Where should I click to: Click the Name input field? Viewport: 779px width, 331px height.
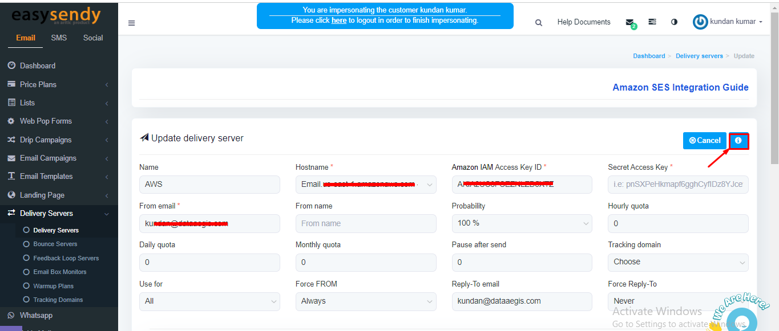coord(209,185)
